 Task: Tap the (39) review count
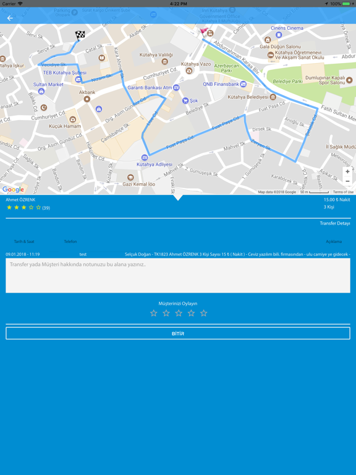coord(46,208)
